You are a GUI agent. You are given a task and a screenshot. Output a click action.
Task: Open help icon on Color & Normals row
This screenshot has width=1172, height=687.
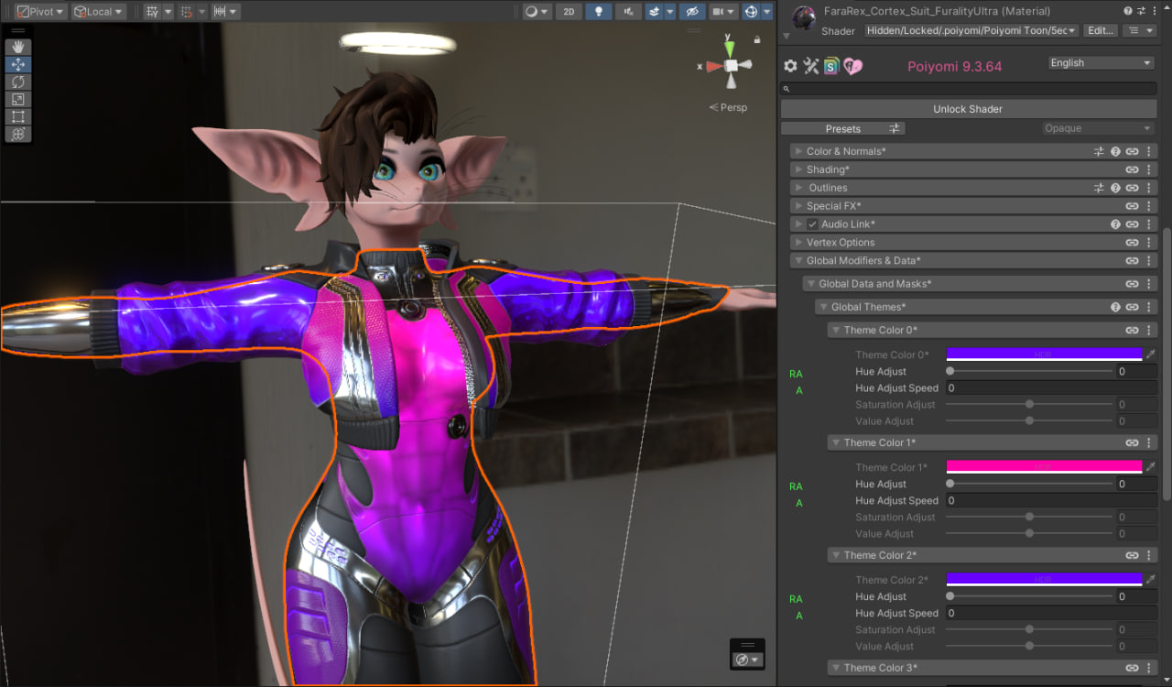point(1115,151)
